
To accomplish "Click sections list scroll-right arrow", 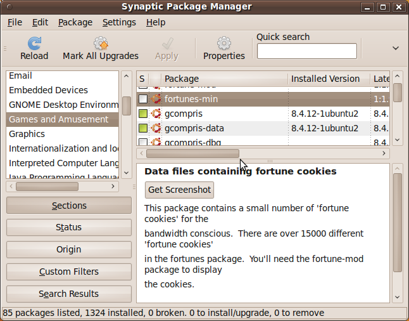I will point(113,186).
